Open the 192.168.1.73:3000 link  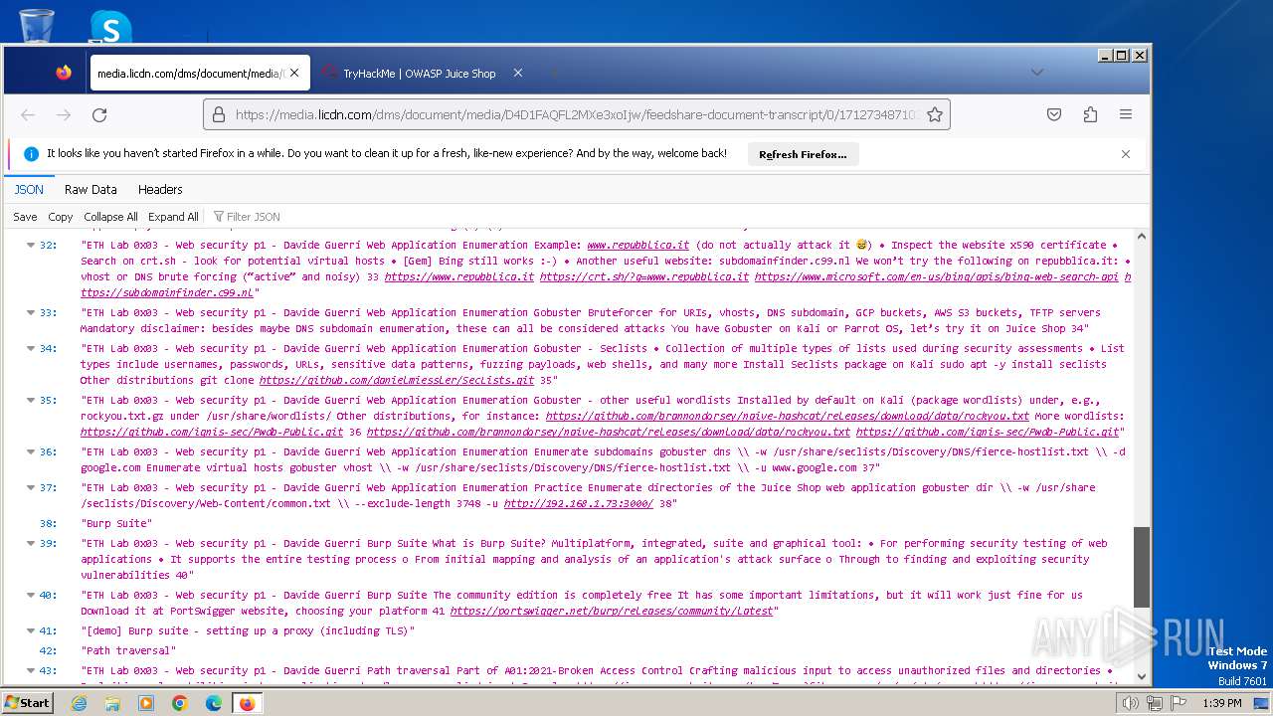(x=579, y=503)
